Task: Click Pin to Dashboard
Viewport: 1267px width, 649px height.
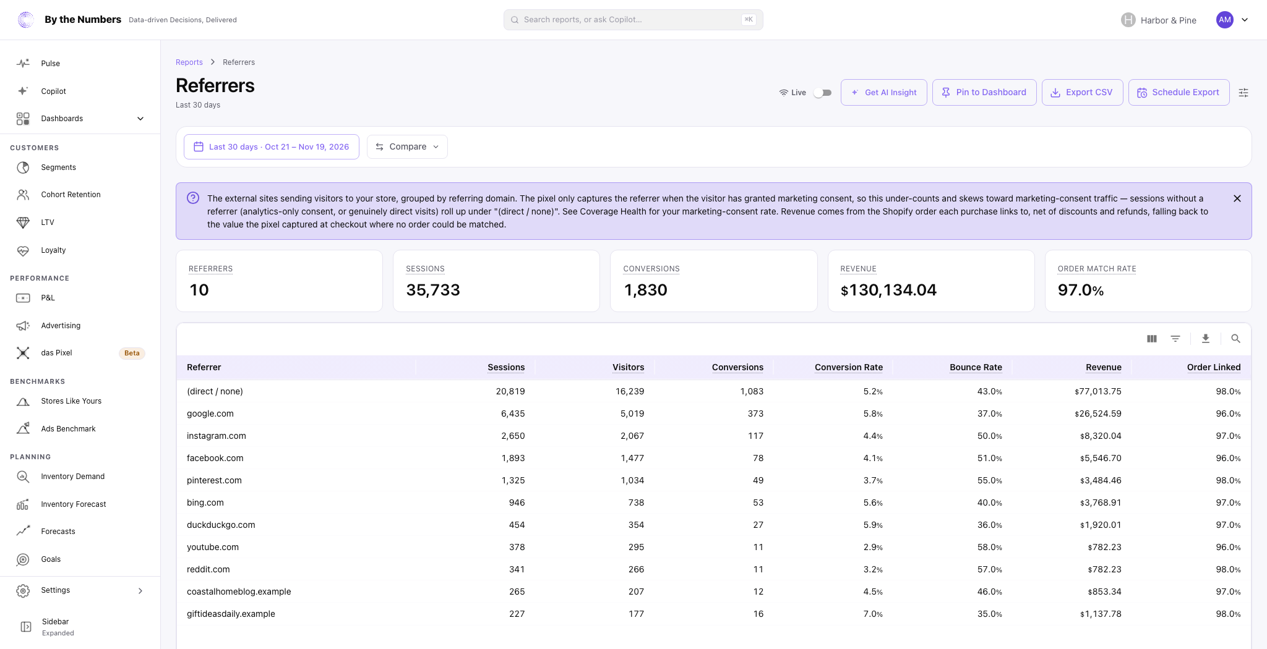Action: [984, 93]
